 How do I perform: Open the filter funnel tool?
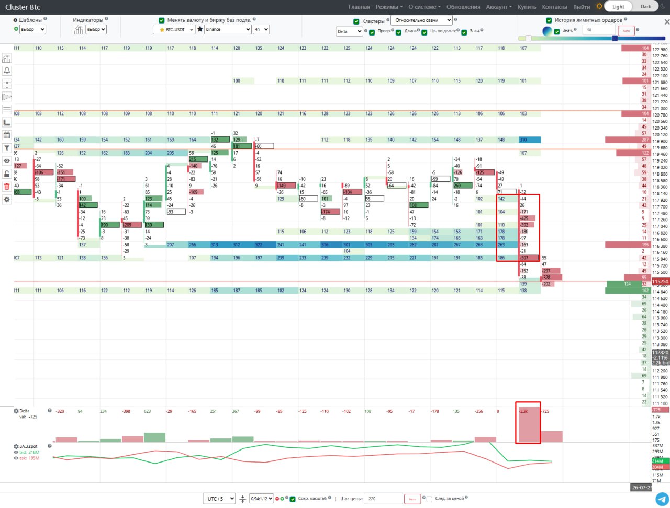tap(7, 148)
